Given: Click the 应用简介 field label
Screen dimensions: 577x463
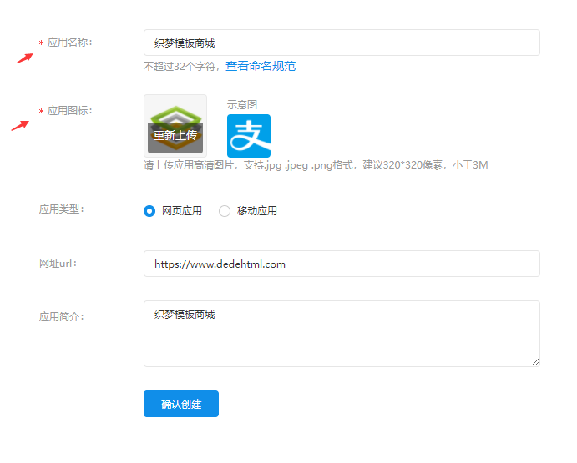Looking at the screenshot, I should pyautogui.click(x=61, y=317).
